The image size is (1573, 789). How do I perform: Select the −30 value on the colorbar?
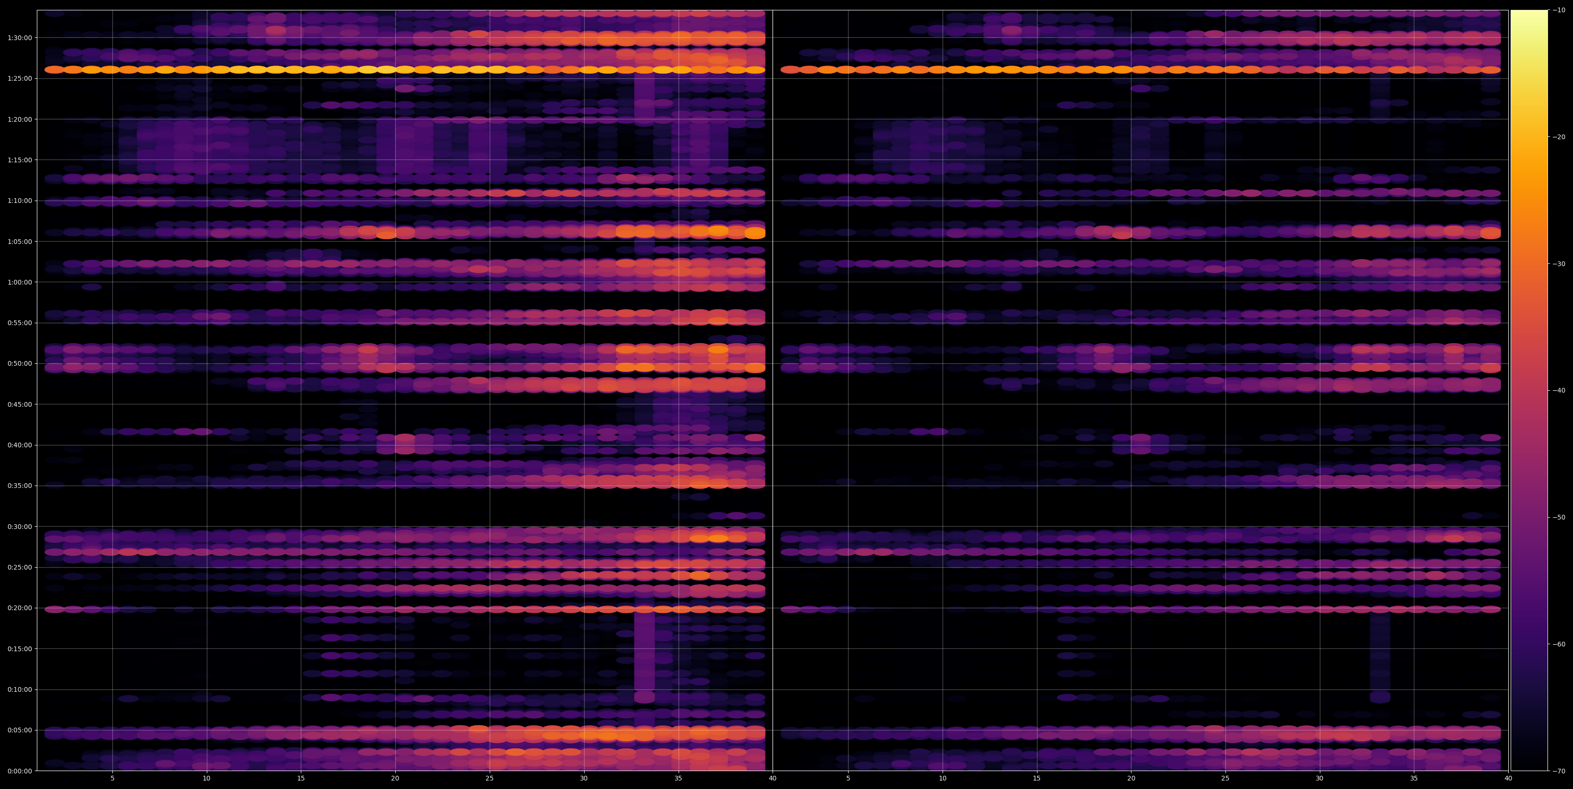(x=1559, y=264)
